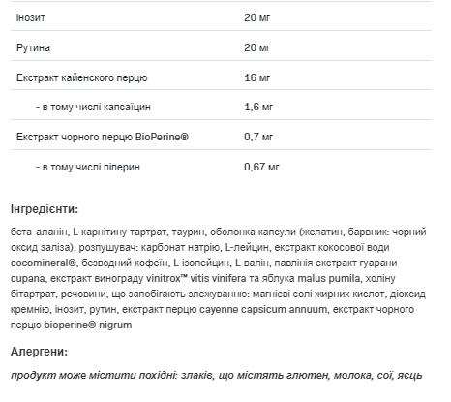Select the піперин sub-row text
Screen dimensions: 451x402
pos(88,167)
